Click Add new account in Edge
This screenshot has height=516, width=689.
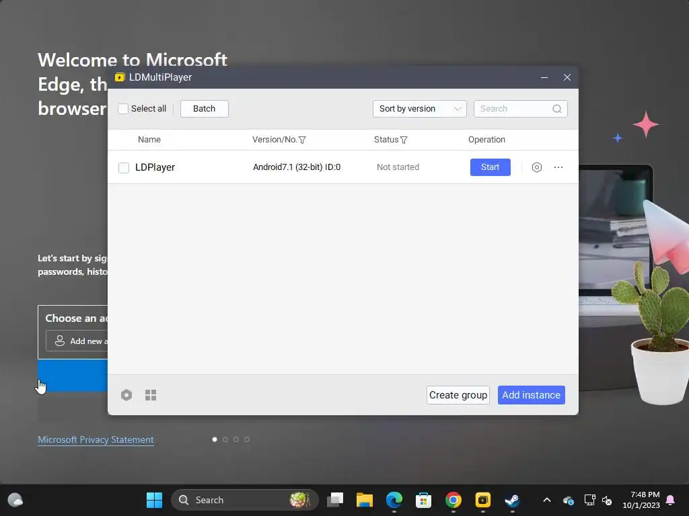[77, 341]
